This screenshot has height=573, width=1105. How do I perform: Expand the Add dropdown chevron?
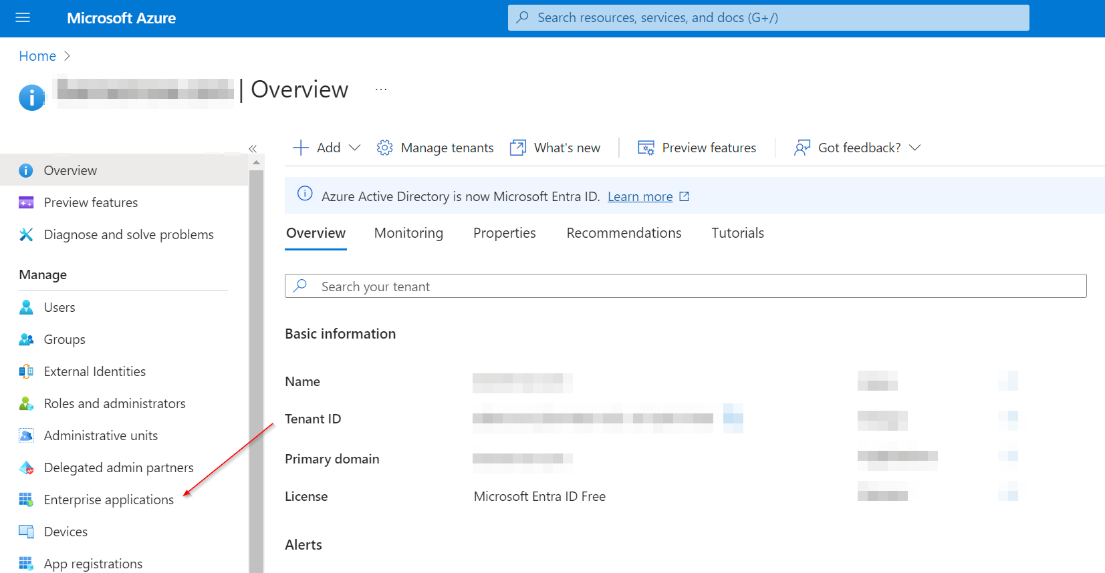click(355, 148)
